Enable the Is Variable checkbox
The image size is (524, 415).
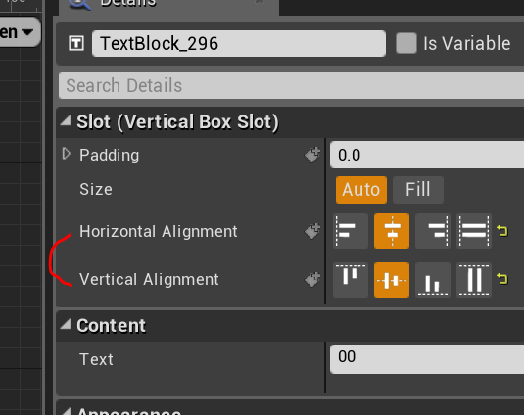point(406,43)
